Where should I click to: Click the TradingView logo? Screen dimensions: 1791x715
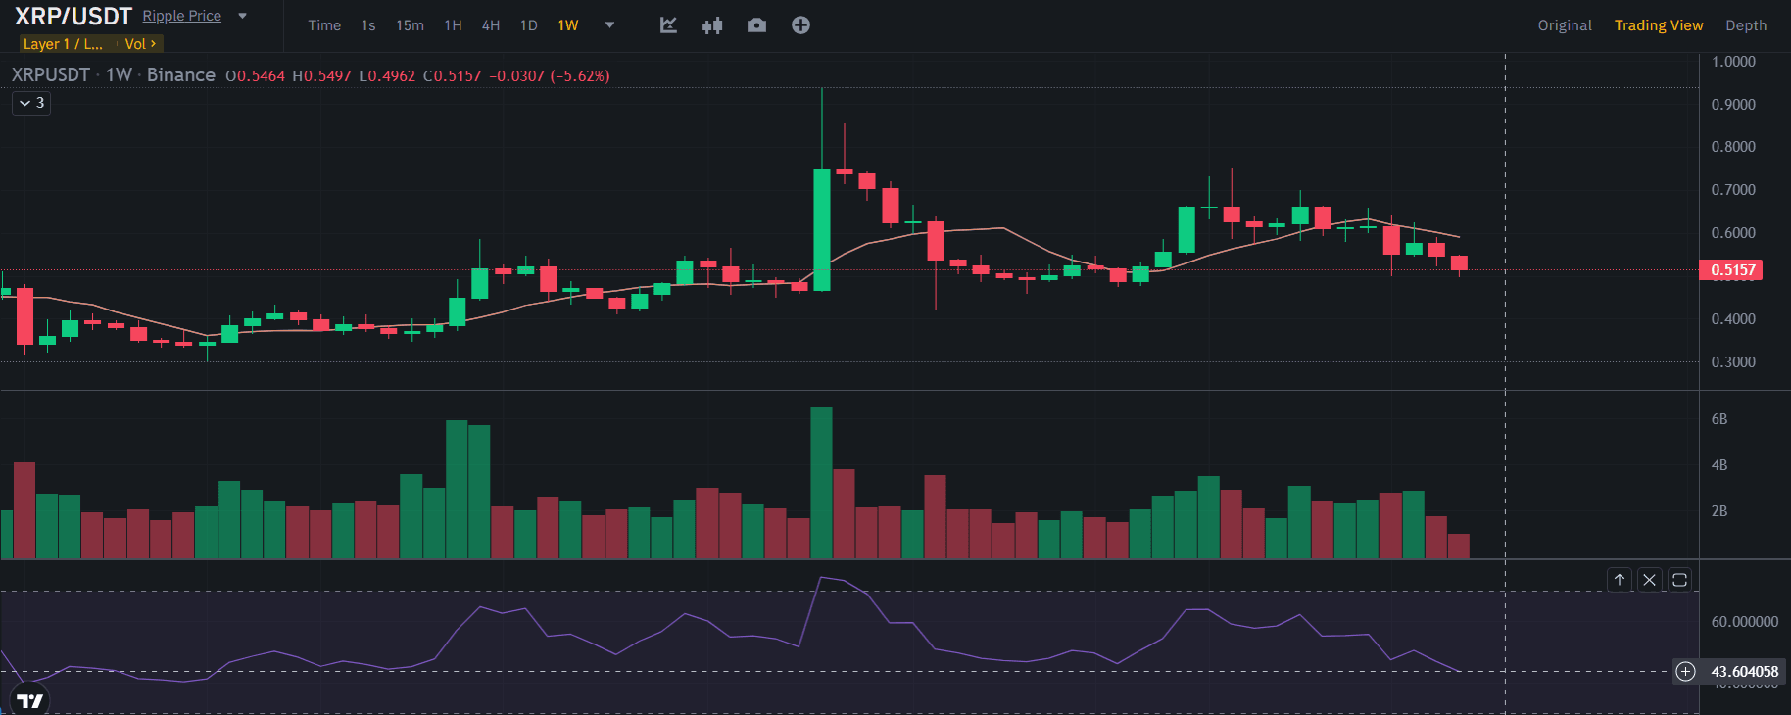point(30,699)
